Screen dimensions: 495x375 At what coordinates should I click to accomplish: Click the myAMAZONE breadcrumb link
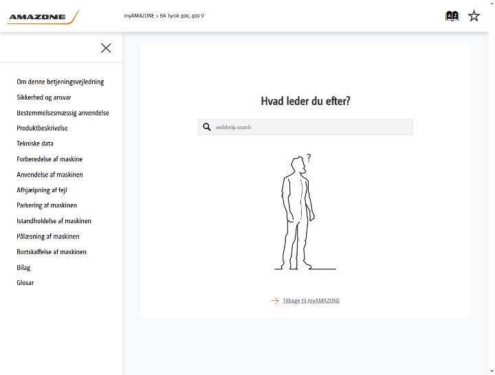(139, 16)
